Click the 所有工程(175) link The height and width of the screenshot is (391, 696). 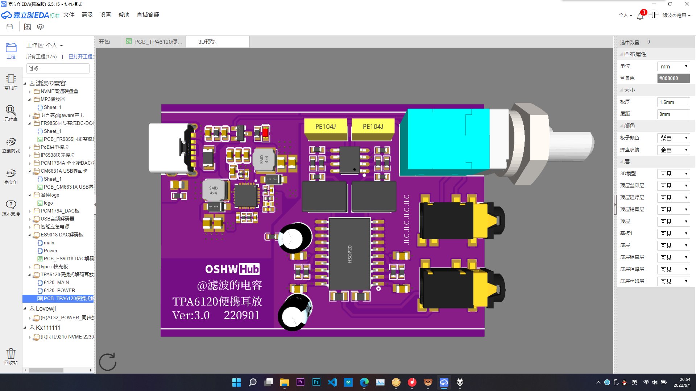pos(41,56)
